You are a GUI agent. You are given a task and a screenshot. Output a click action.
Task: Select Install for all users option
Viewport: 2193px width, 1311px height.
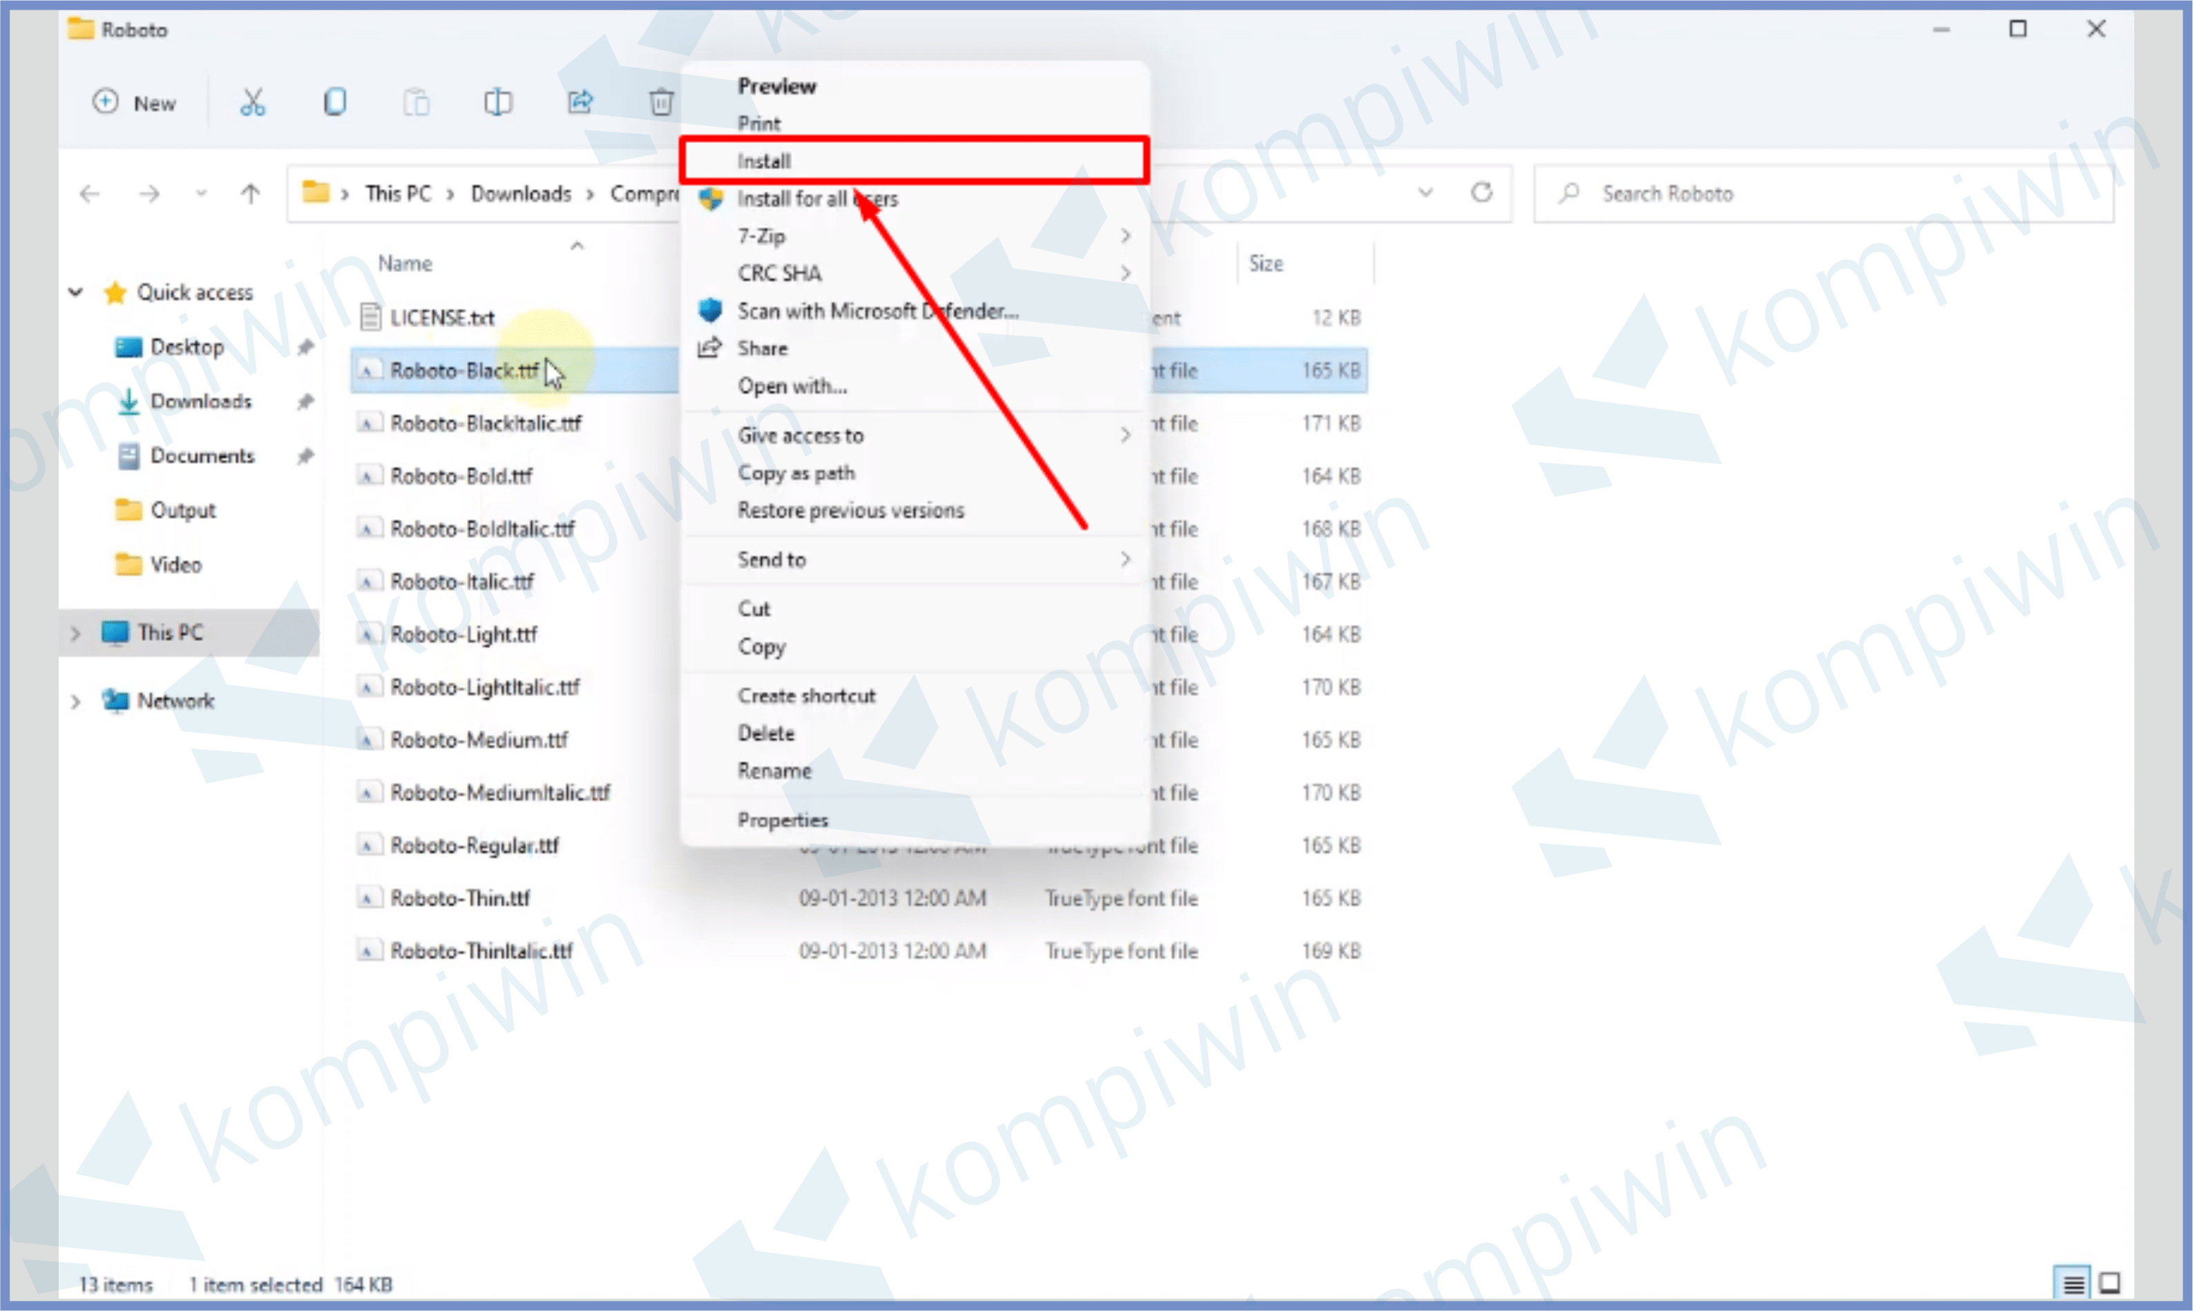818,198
